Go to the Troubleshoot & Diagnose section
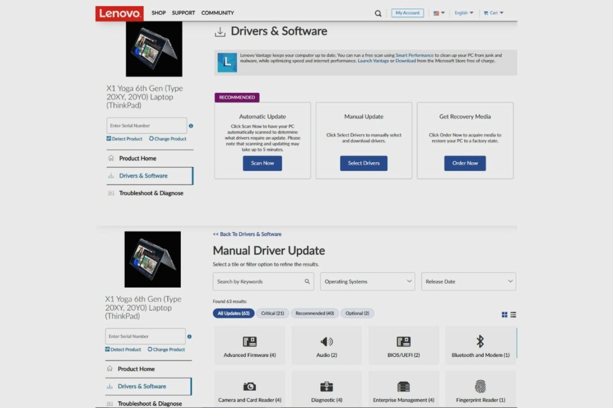613x408 pixels. 150,193
